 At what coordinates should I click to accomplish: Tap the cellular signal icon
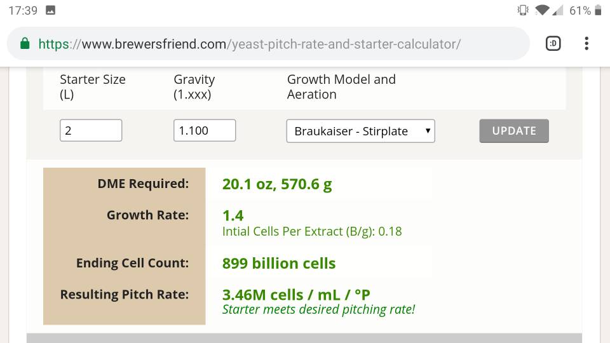click(557, 10)
